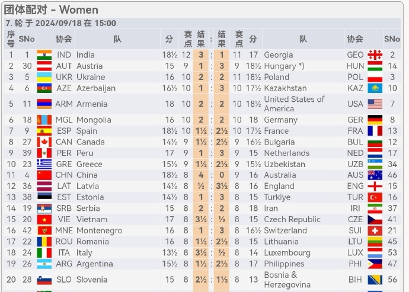
Task: Open the Montenegro team link
Action: click(x=99, y=230)
